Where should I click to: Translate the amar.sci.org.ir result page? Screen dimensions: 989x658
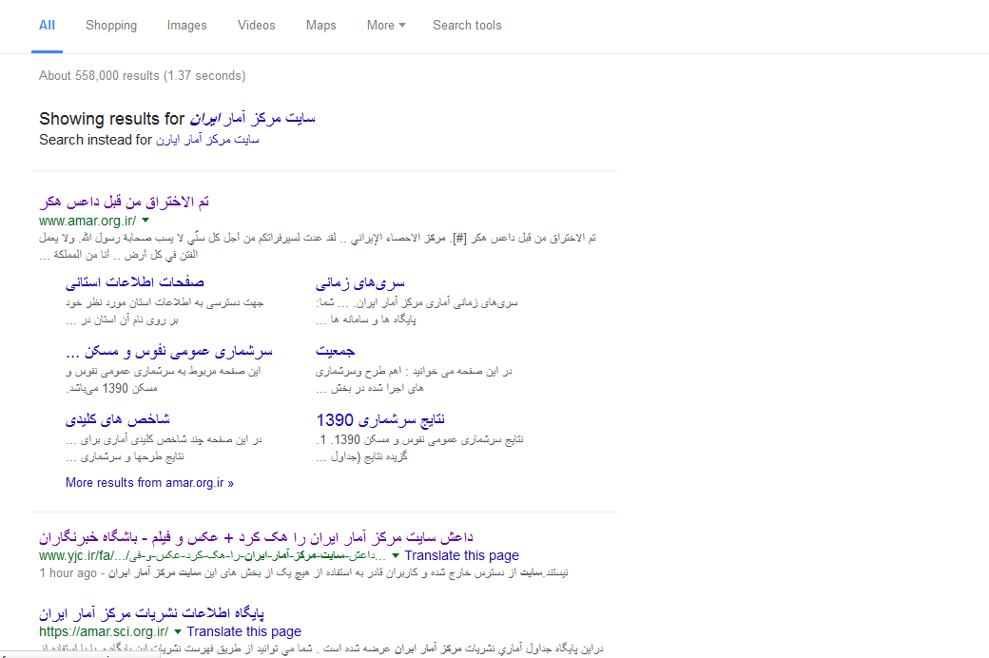coord(243,630)
